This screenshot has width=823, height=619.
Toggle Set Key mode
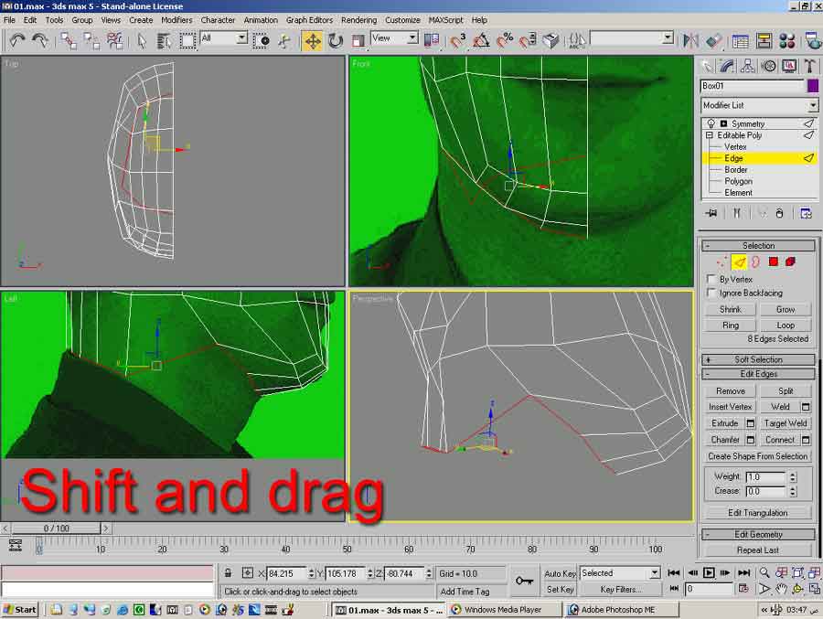(560, 590)
